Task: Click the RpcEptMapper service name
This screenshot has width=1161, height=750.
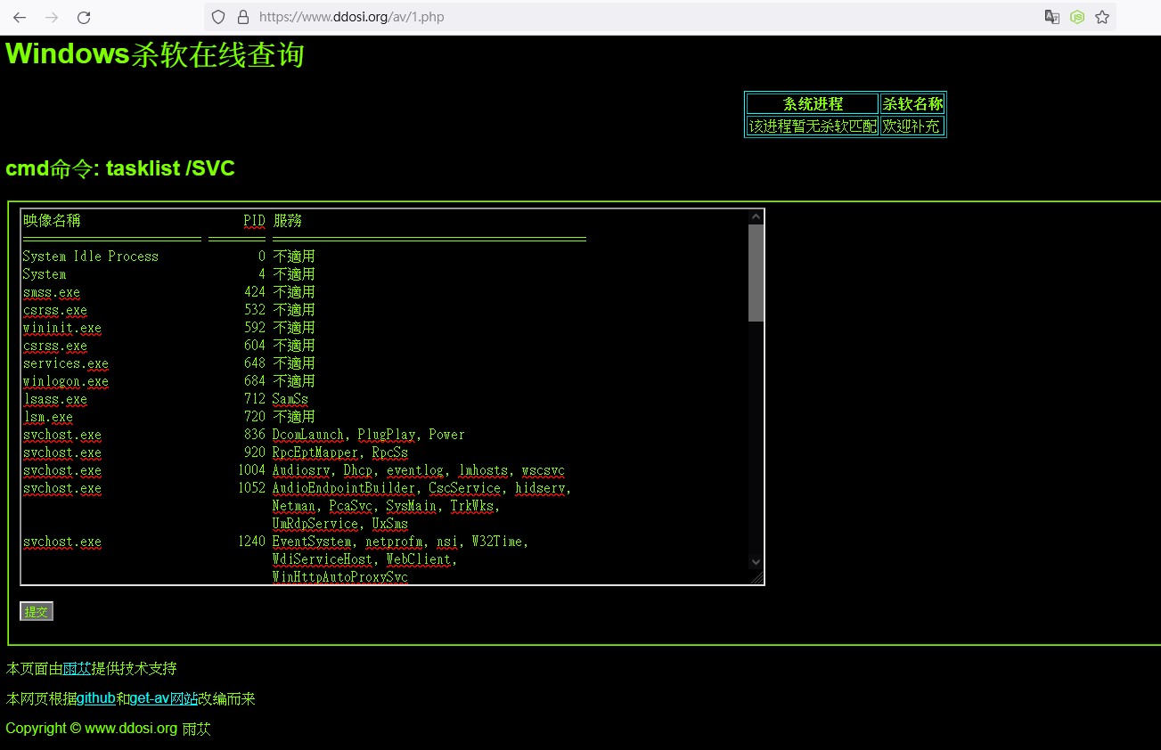Action: (x=315, y=452)
